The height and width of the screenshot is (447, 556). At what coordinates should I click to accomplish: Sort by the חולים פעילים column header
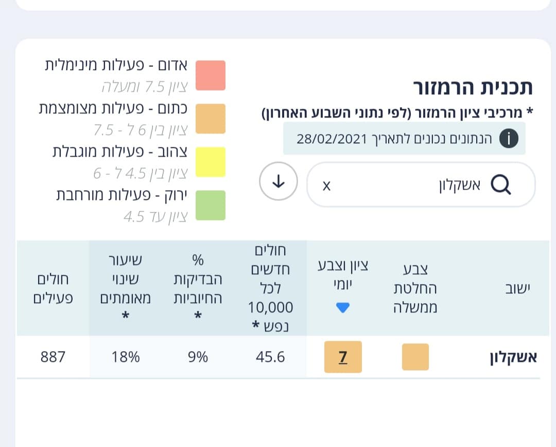(53, 288)
